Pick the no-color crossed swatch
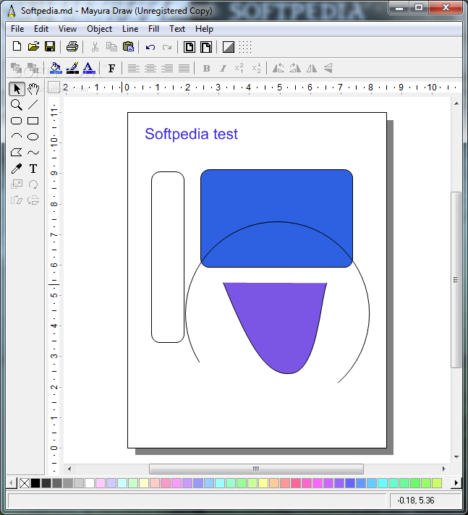 coord(25,483)
